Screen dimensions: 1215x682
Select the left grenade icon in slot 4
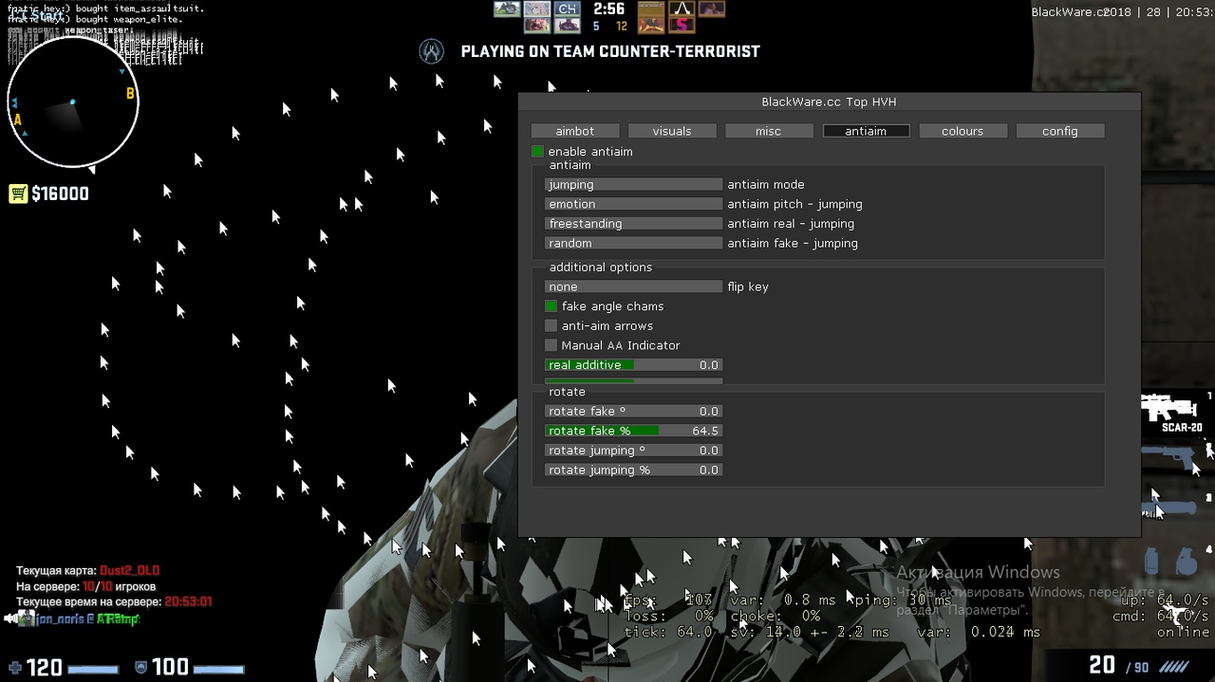[x=1151, y=561]
